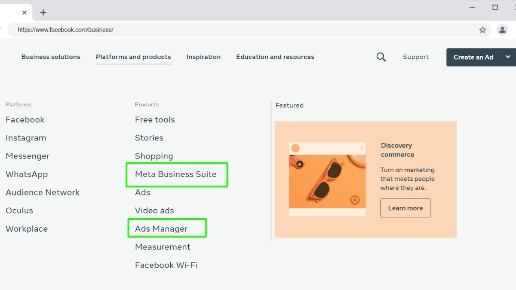Open the search panel
This screenshot has width=516, height=290.
[381, 57]
